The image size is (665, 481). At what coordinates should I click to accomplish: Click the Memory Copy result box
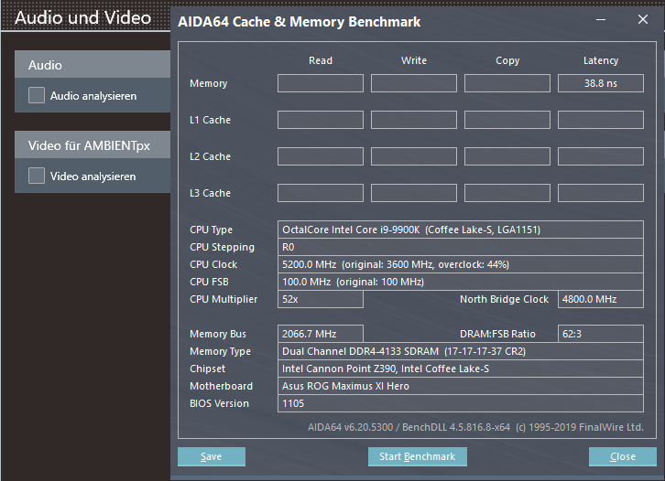click(x=507, y=83)
